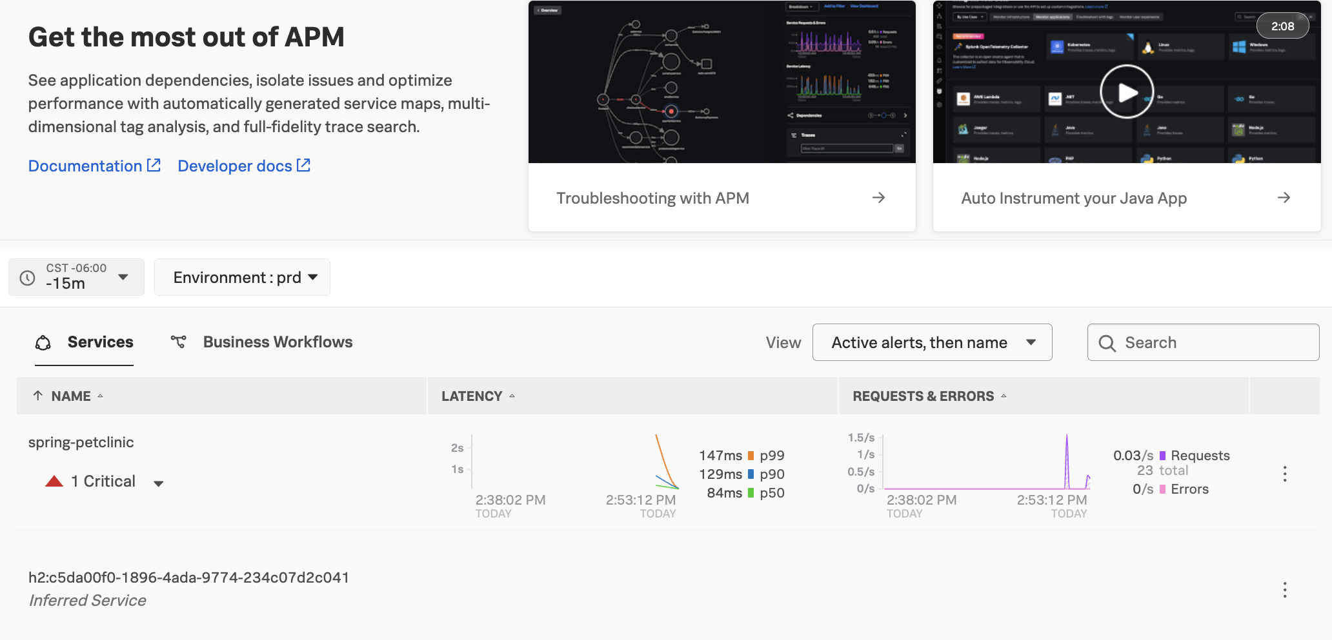Click the 23 total requests text
The height and width of the screenshot is (640, 1332).
tap(1162, 470)
